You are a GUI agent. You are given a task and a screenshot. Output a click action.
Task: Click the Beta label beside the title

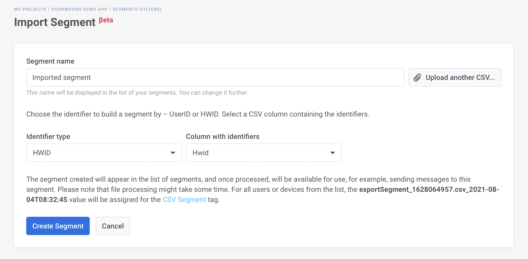click(x=106, y=20)
